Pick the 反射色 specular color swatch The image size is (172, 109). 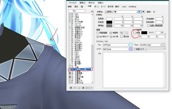(x=109, y=22)
